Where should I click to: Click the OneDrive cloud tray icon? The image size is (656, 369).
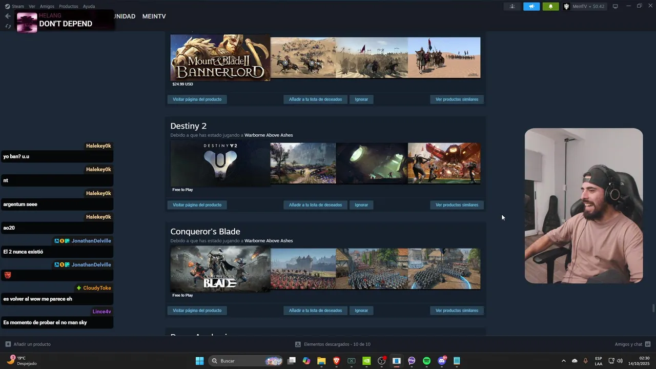click(x=575, y=361)
